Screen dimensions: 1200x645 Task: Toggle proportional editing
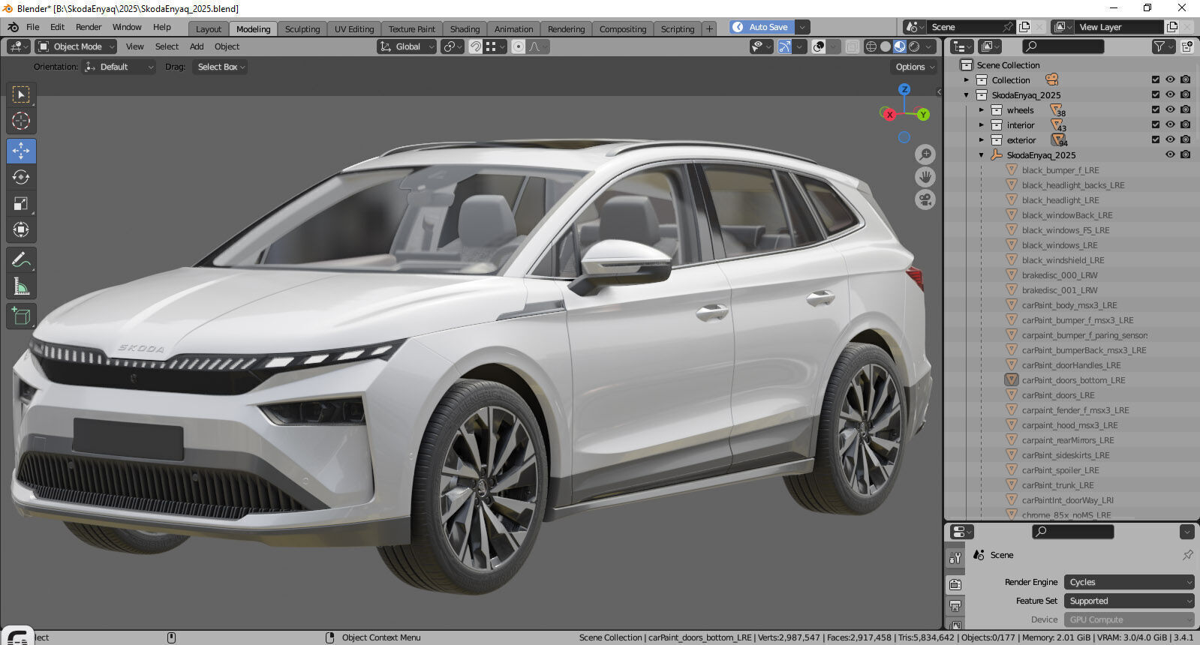[x=518, y=46]
